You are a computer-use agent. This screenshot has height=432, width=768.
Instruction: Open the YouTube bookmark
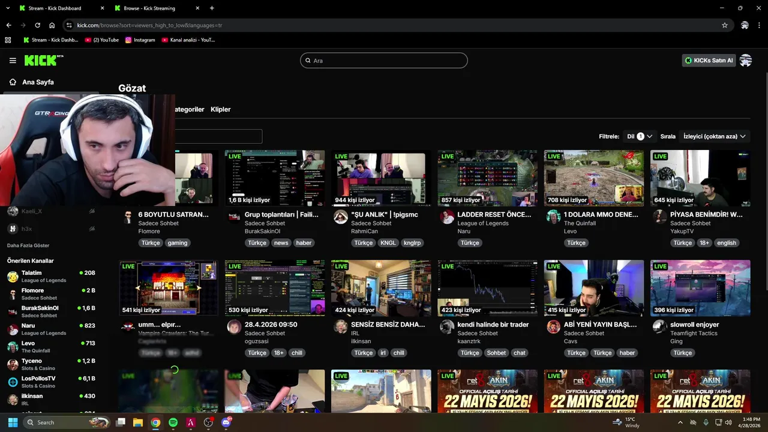pos(102,40)
